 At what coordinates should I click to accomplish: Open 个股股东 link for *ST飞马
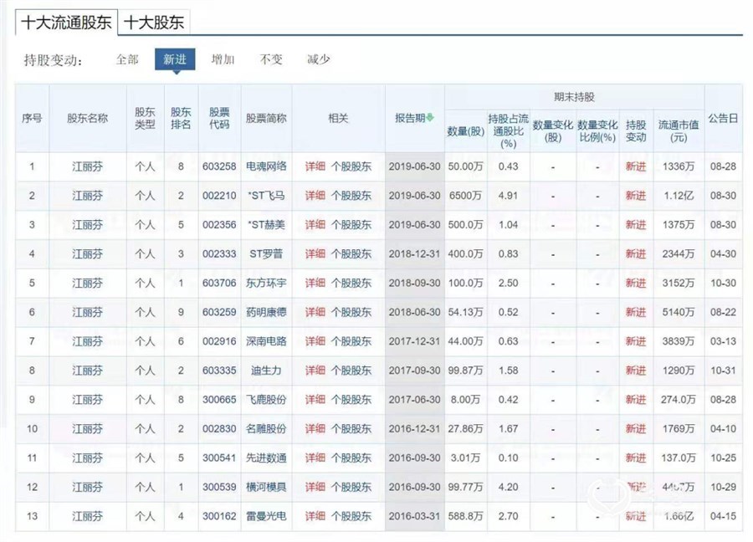click(x=351, y=196)
